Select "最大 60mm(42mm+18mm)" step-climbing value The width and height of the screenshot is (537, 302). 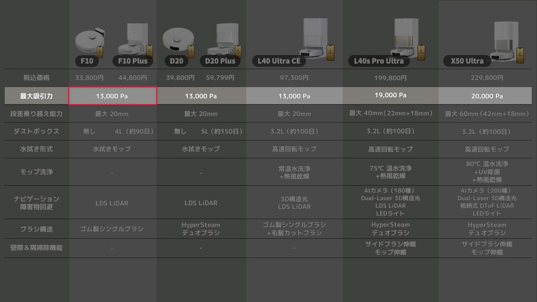coord(487,114)
